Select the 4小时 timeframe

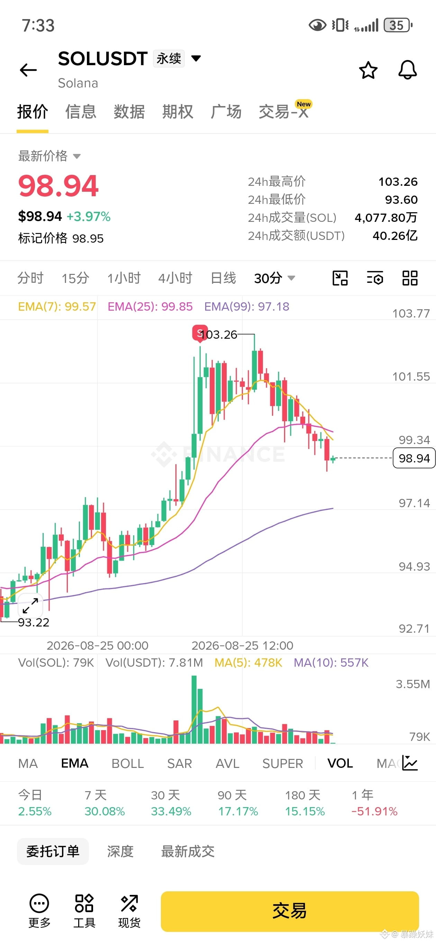pyautogui.click(x=175, y=278)
